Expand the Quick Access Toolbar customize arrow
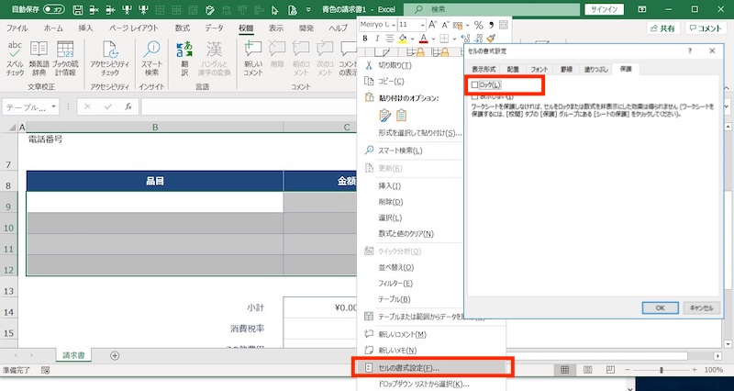Image resolution: width=734 pixels, height=391 pixels. pyautogui.click(x=308, y=9)
